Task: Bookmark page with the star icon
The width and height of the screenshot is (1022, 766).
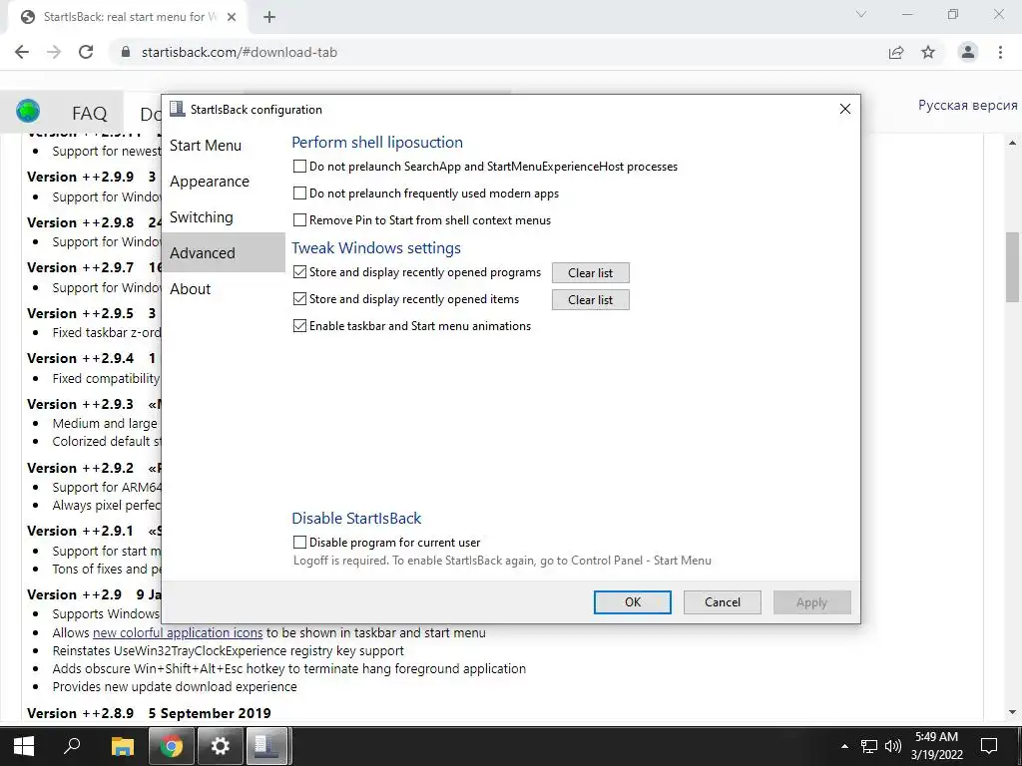Action: click(x=928, y=52)
